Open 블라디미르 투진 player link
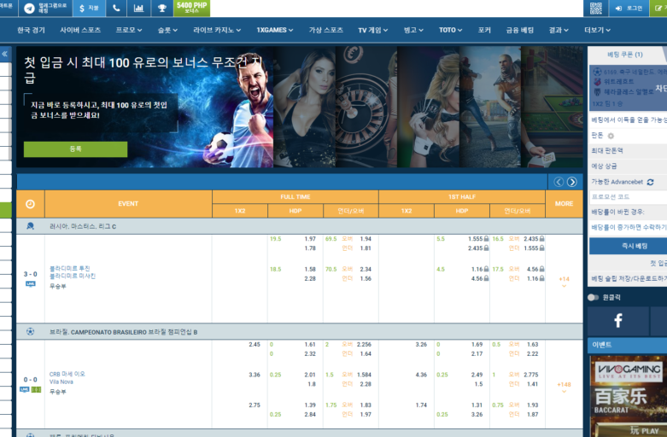Viewport: 667px width, 437px height. (70, 268)
